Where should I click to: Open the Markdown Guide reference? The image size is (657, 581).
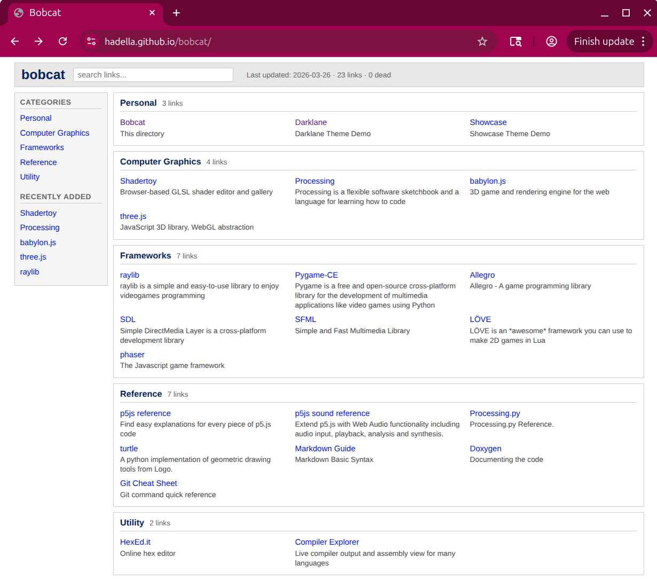pyautogui.click(x=325, y=448)
